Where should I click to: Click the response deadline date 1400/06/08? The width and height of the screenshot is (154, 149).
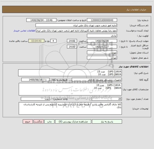coord(102,41)
